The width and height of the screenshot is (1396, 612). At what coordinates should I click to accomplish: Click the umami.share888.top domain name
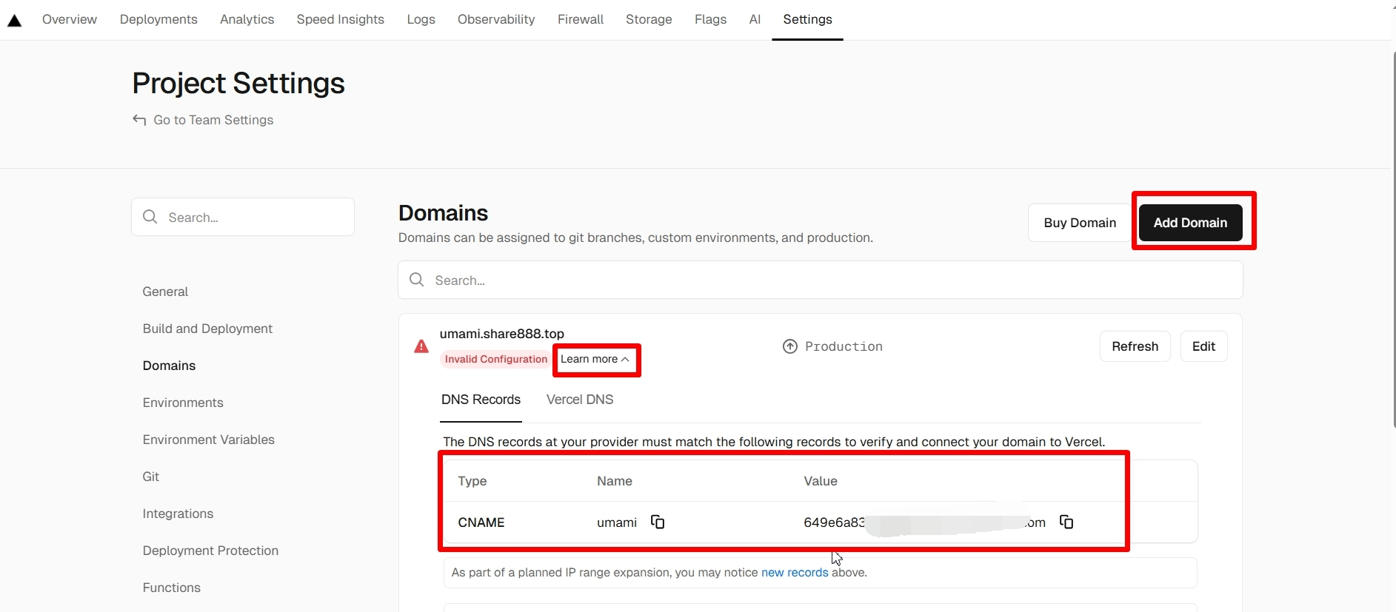tap(502, 334)
